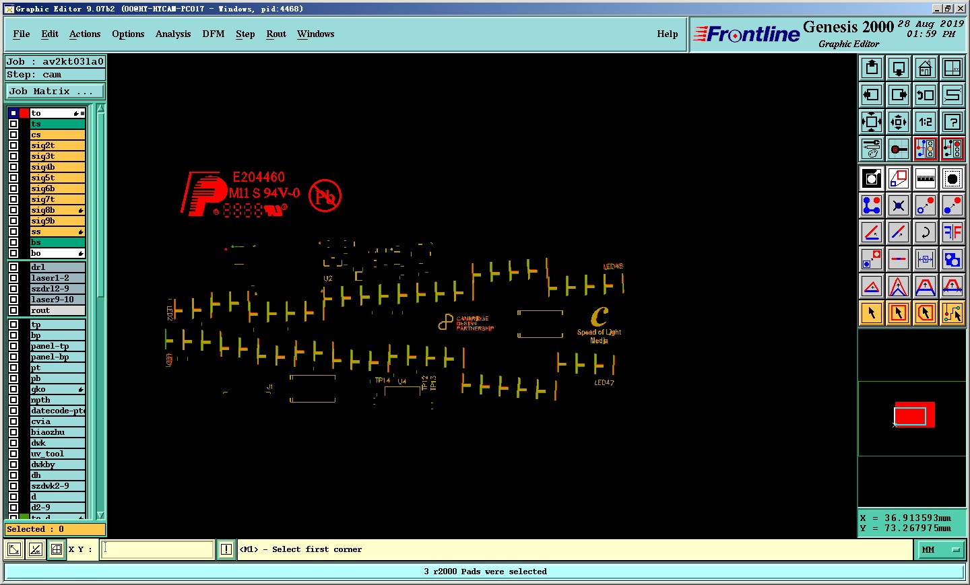The width and height of the screenshot is (970, 585).
Task: Click the 1:2 scale zoom icon
Action: [926, 122]
